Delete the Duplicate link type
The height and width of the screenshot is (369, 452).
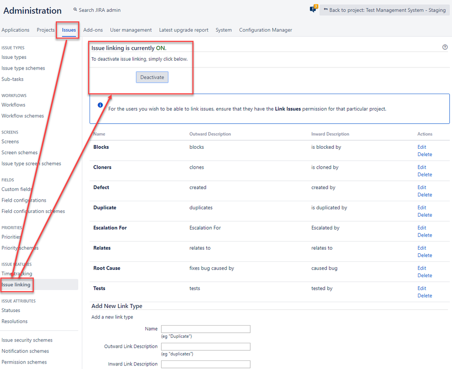coord(424,215)
